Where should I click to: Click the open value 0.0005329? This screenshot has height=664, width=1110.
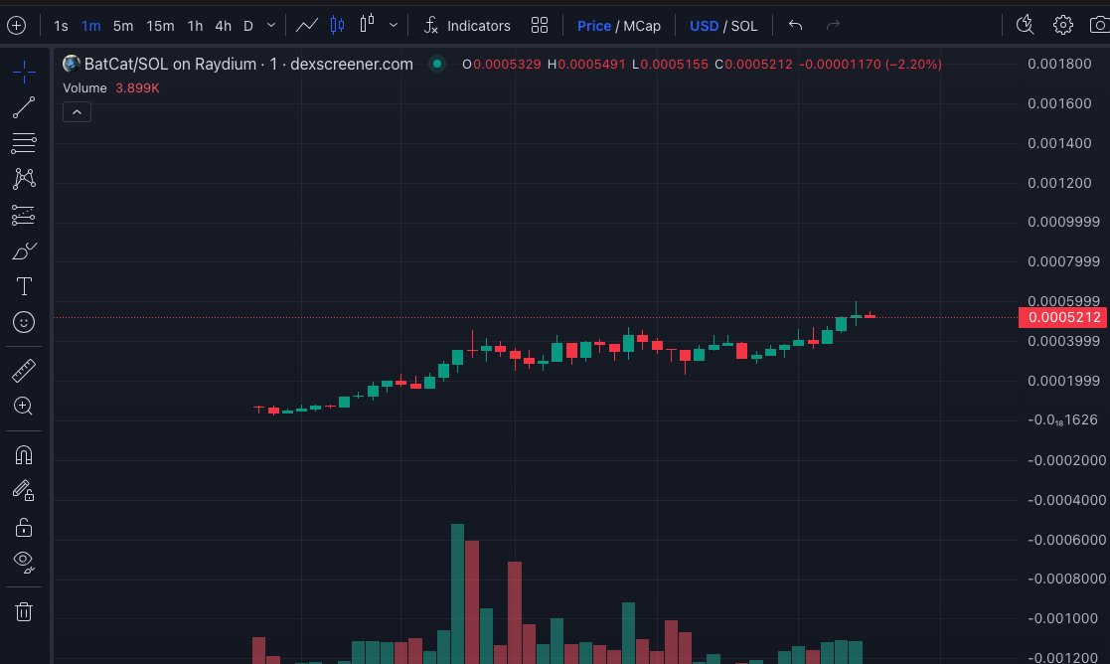(x=507, y=64)
